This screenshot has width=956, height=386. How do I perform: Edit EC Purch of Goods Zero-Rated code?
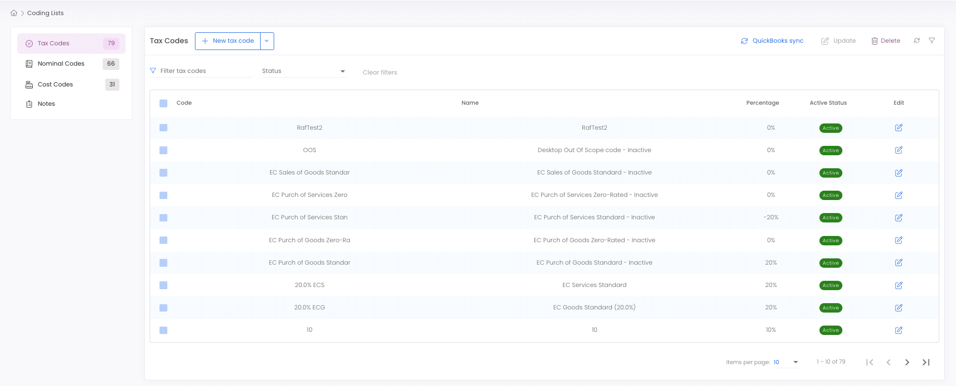click(x=899, y=240)
